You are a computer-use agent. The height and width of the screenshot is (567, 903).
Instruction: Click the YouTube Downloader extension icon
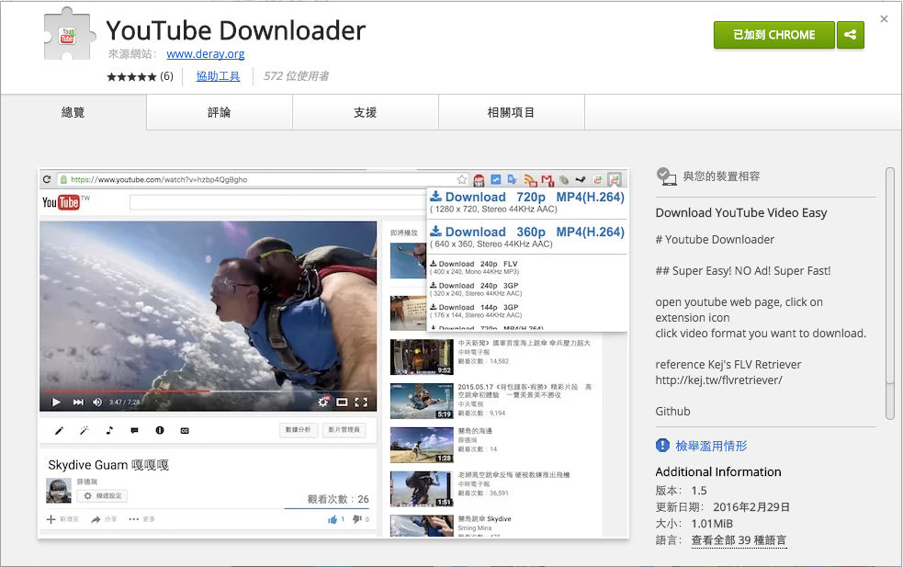[615, 179]
